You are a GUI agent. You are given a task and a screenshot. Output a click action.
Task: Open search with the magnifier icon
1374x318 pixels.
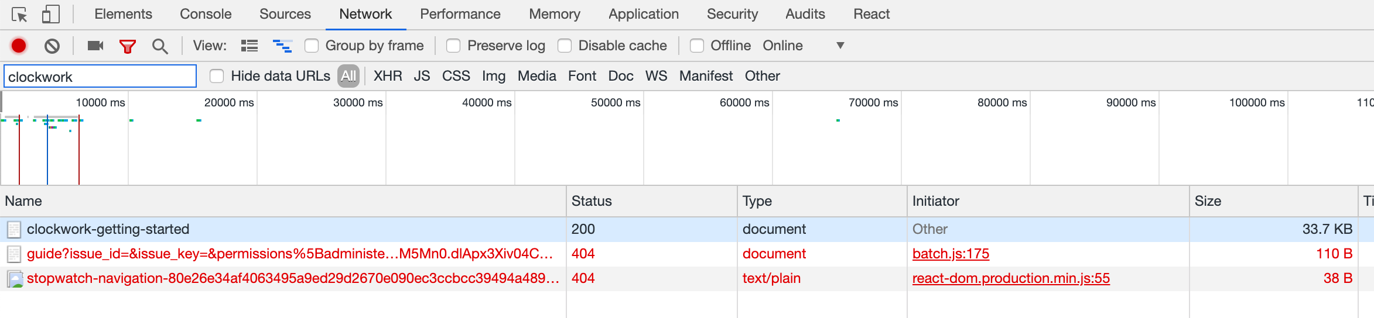tap(160, 46)
